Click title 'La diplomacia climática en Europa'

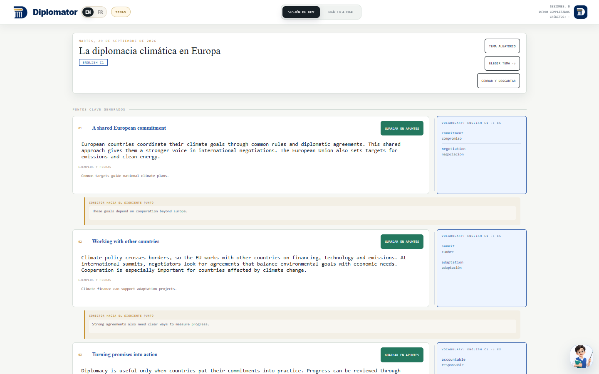pos(150,51)
